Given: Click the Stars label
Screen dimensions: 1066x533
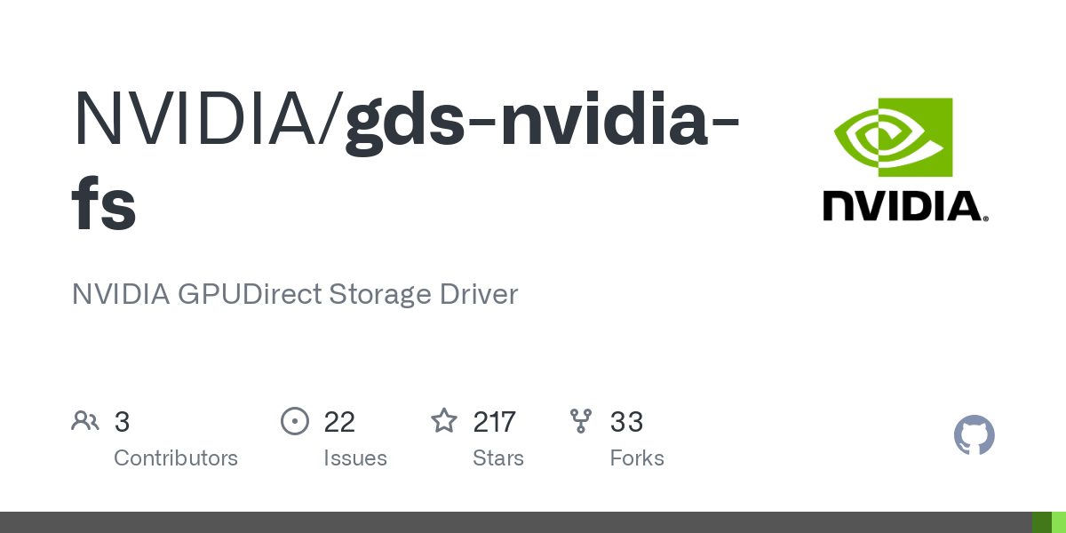Looking at the screenshot, I should coord(498,458).
